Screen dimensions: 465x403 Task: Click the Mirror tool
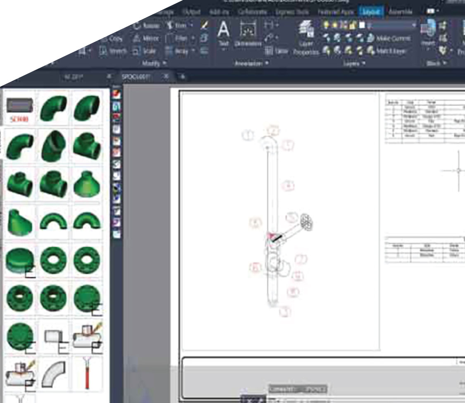[x=146, y=38]
